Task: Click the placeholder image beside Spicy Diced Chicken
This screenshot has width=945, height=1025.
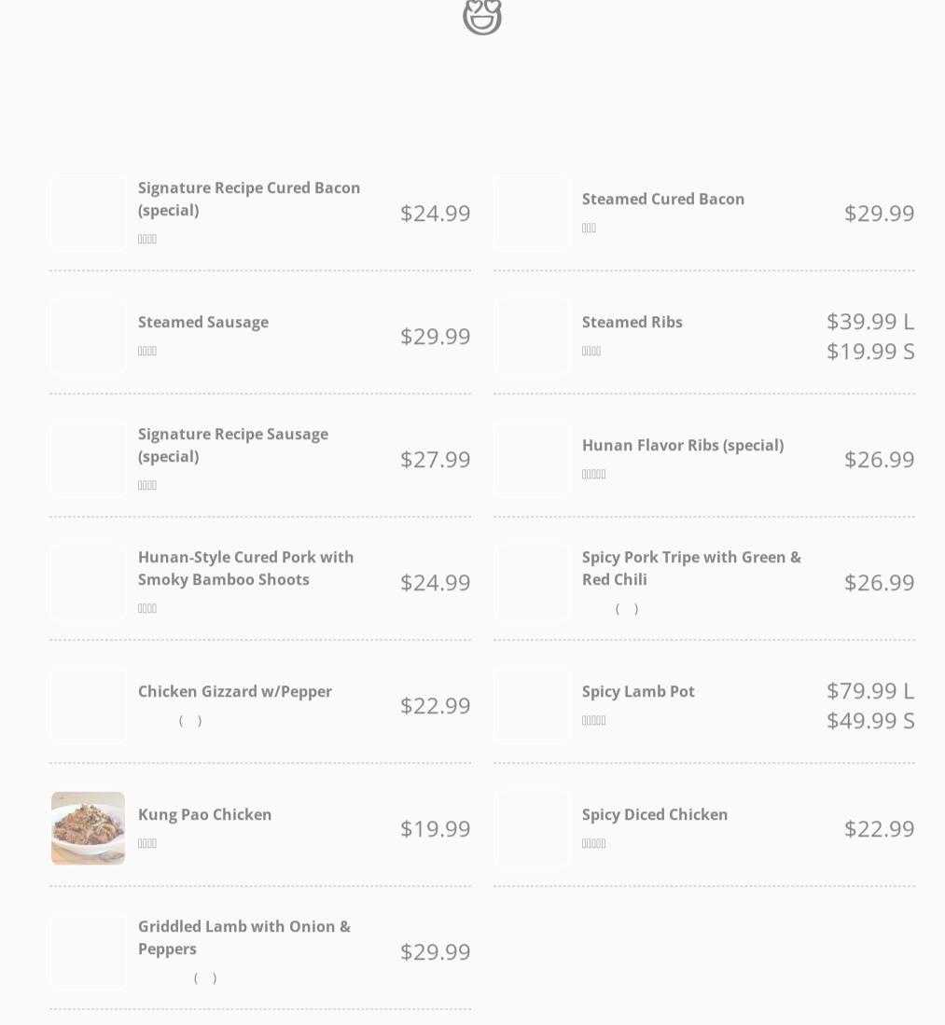Action: (533, 828)
